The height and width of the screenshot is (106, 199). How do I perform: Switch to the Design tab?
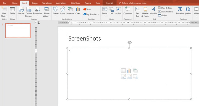[x=34, y=3]
